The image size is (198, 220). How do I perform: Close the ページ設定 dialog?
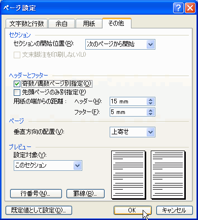190,8
